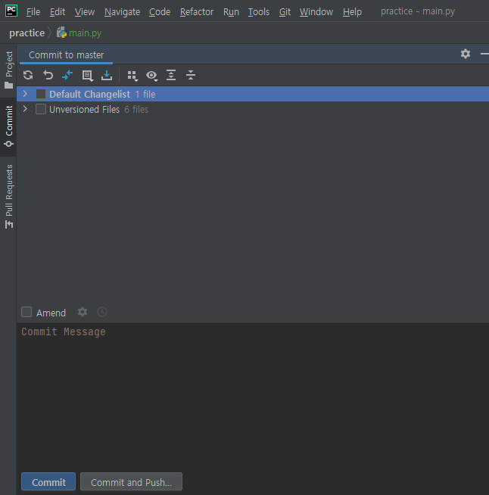Enable the Amend checkbox

click(26, 312)
